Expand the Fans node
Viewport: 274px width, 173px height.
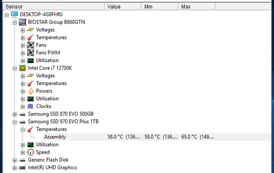[23, 46]
